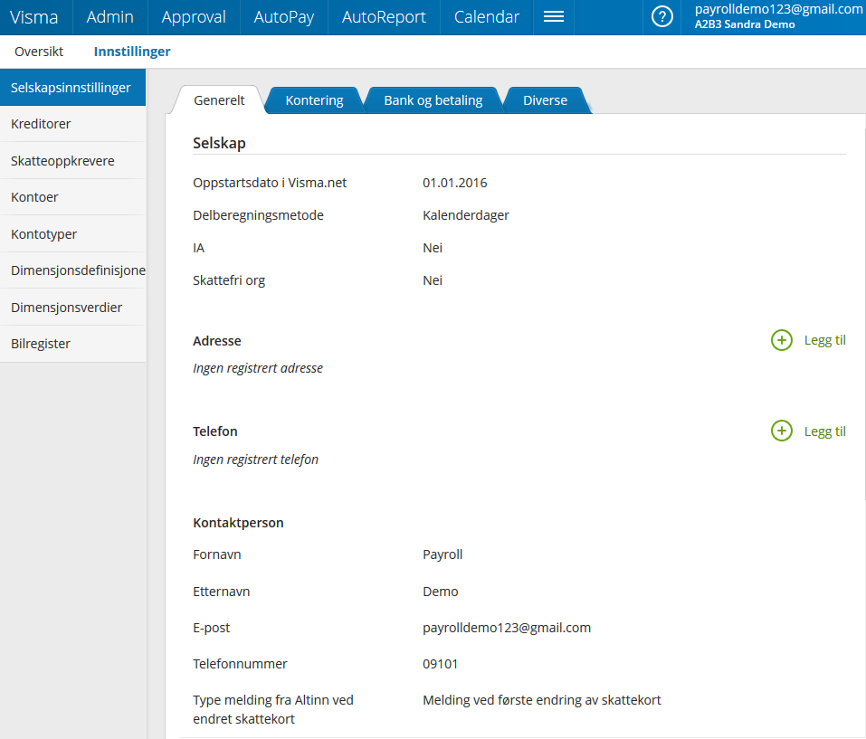
Task: Click the Fornavn label
Action: pyautogui.click(x=216, y=554)
